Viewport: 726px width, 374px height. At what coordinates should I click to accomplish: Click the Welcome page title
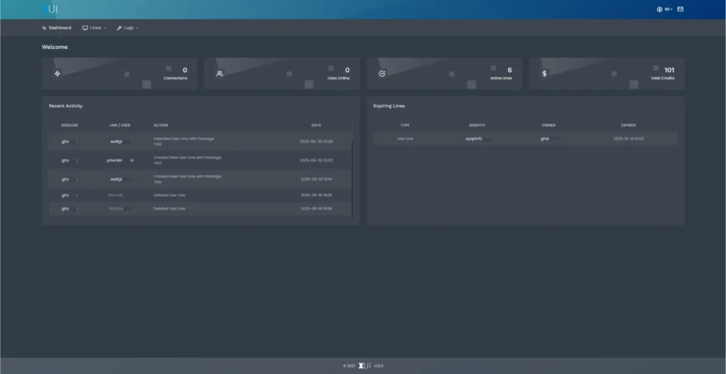pyautogui.click(x=55, y=47)
